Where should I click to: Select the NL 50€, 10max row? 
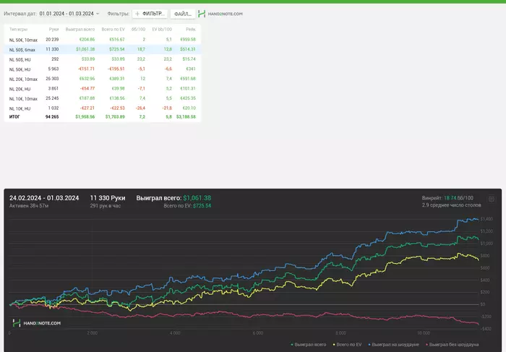[x=103, y=40]
